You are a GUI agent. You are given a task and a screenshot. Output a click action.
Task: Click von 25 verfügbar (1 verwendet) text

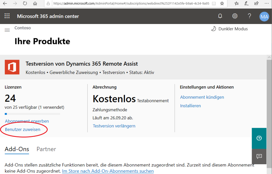pyautogui.click(x=34, y=107)
